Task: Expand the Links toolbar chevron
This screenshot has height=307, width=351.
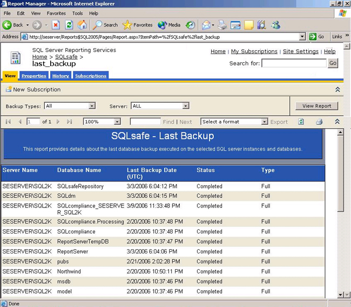Action: [x=347, y=36]
